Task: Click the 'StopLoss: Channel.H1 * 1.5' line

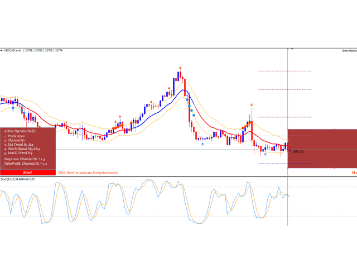Action: pyautogui.click(x=25, y=159)
